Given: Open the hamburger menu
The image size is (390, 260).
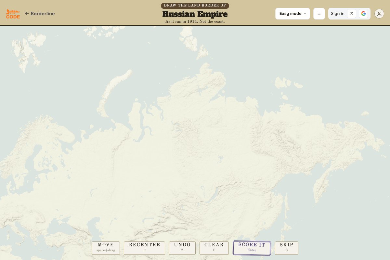Looking at the screenshot, I should click(x=319, y=14).
